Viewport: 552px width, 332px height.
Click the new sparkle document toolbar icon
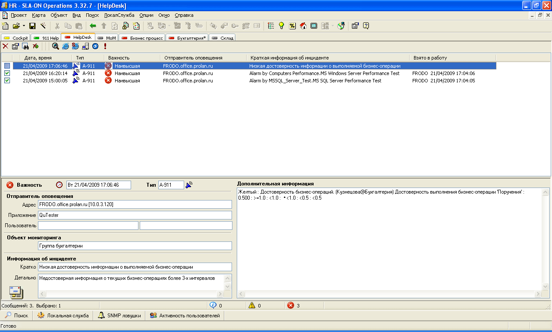(x=136, y=26)
